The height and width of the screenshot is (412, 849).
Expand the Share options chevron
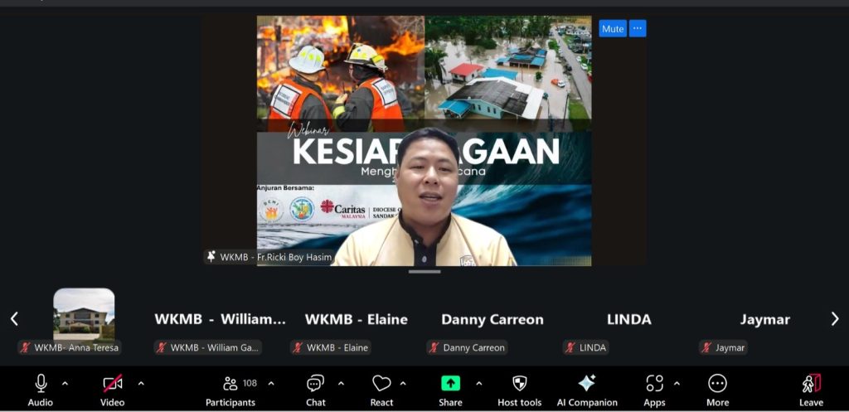(x=478, y=383)
